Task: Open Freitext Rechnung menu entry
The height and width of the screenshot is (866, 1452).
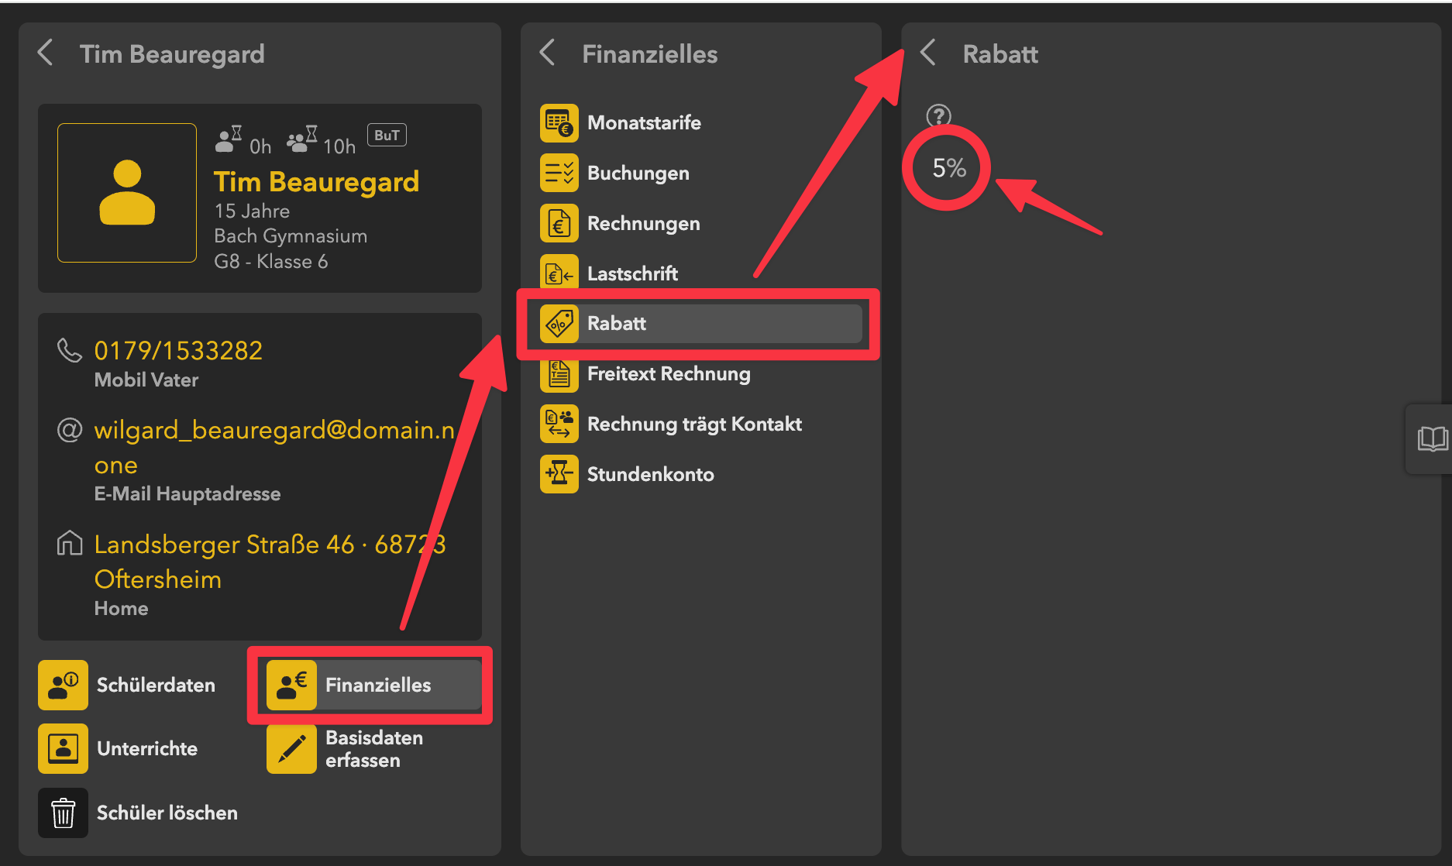Action: pyautogui.click(x=668, y=374)
